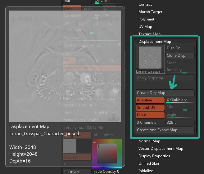Collapse the Displacement Map subpalette
Viewport: 204px width, 174px height.
click(155, 42)
